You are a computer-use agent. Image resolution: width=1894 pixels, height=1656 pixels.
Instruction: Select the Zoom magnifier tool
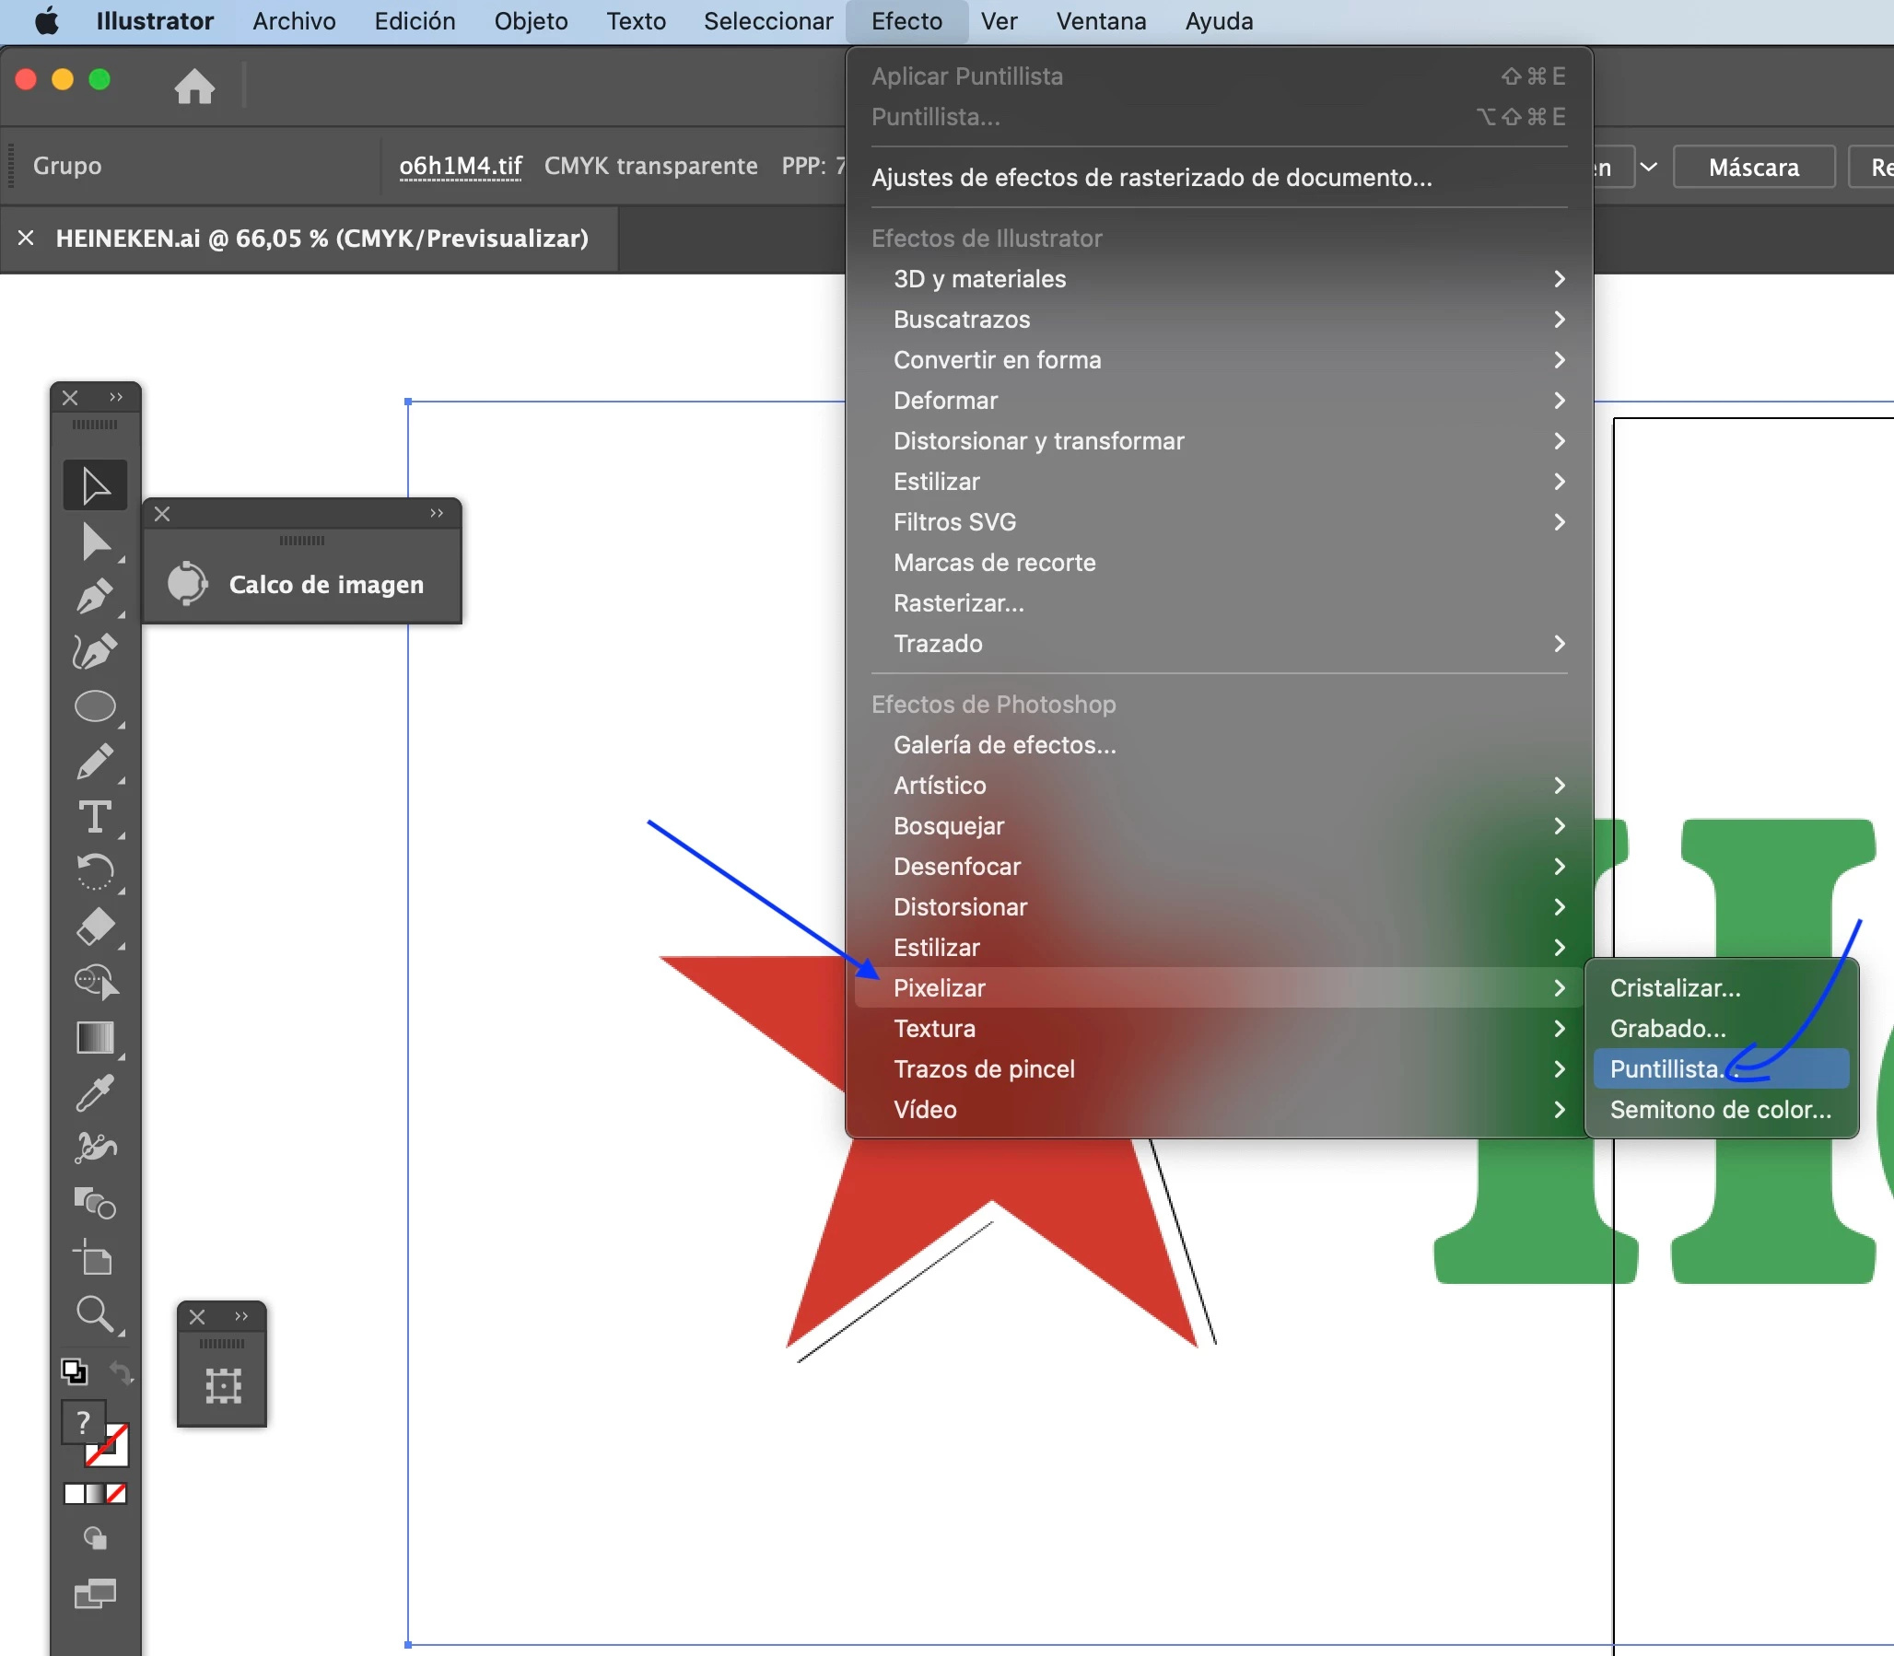[x=94, y=1313]
